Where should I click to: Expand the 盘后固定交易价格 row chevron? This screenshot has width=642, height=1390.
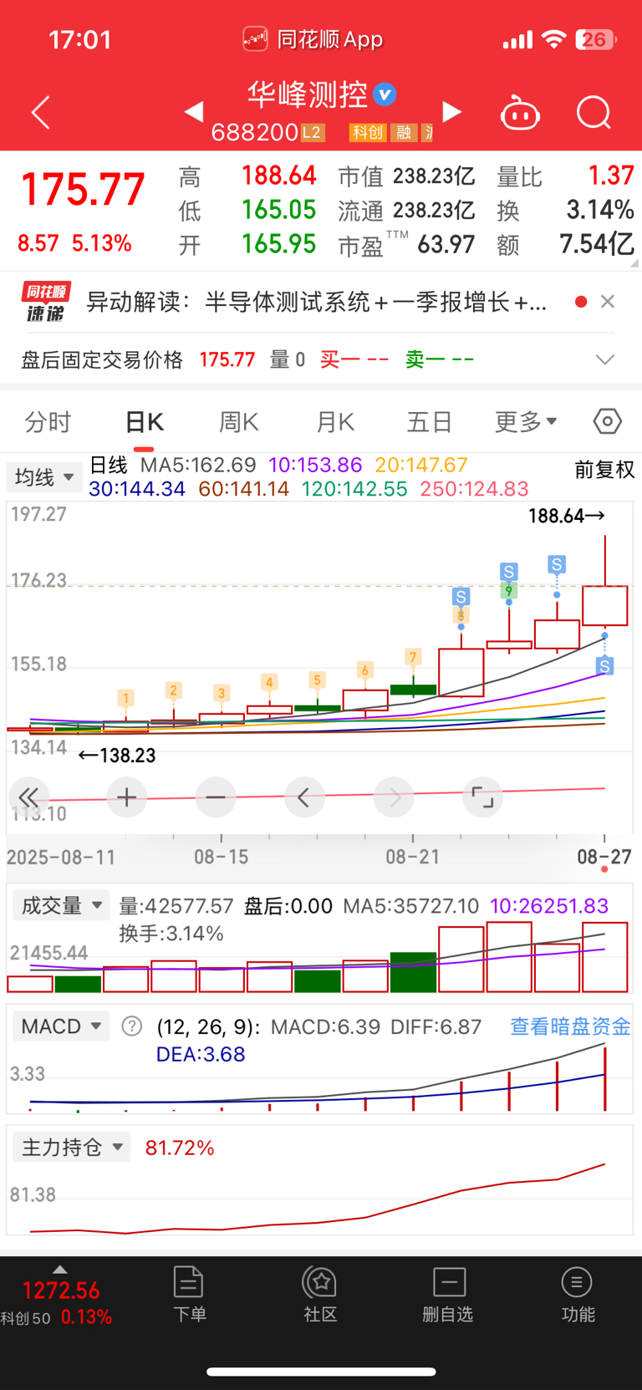tap(605, 359)
